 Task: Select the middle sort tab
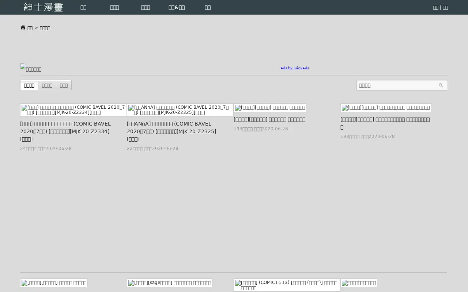(47, 85)
